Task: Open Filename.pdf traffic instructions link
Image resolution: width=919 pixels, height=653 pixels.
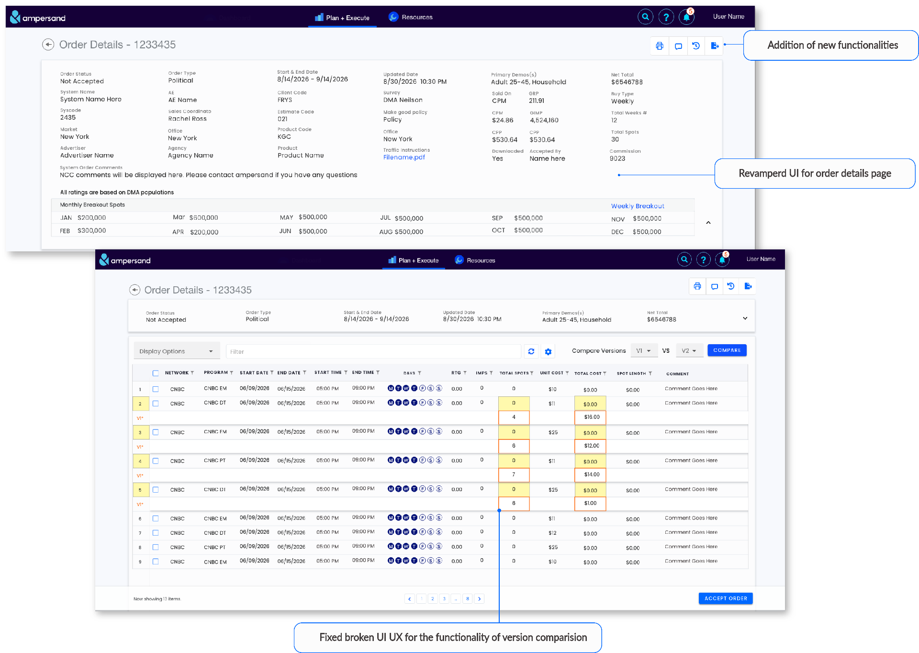Action: (404, 157)
